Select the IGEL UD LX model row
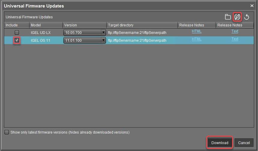This screenshot has width=258, height=151. coord(45,32)
